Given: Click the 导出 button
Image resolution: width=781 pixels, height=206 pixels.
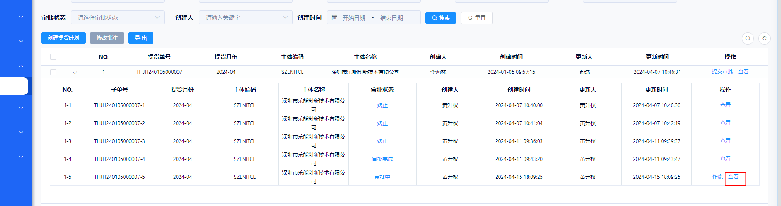Looking at the screenshot, I should point(141,38).
